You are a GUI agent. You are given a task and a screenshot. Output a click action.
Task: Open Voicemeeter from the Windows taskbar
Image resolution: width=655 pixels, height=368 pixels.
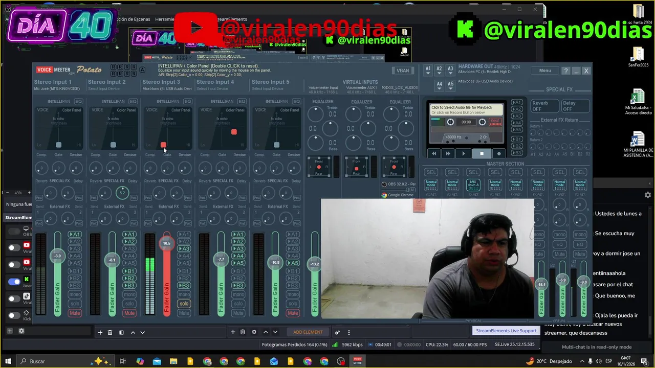click(358, 361)
